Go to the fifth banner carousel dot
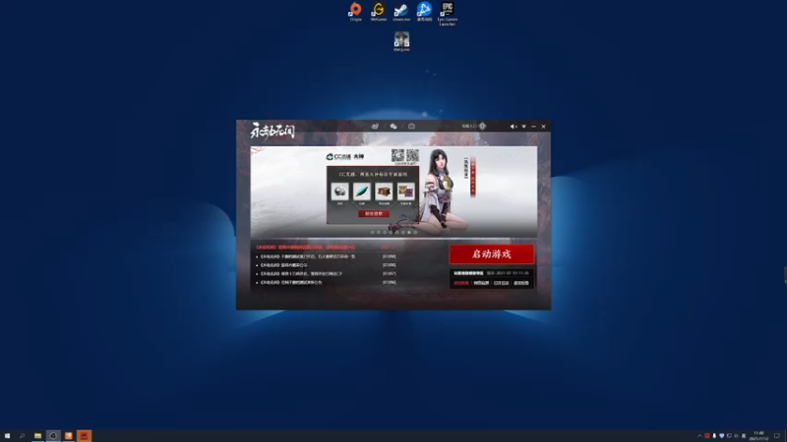Image resolution: width=787 pixels, height=442 pixels. click(396, 233)
